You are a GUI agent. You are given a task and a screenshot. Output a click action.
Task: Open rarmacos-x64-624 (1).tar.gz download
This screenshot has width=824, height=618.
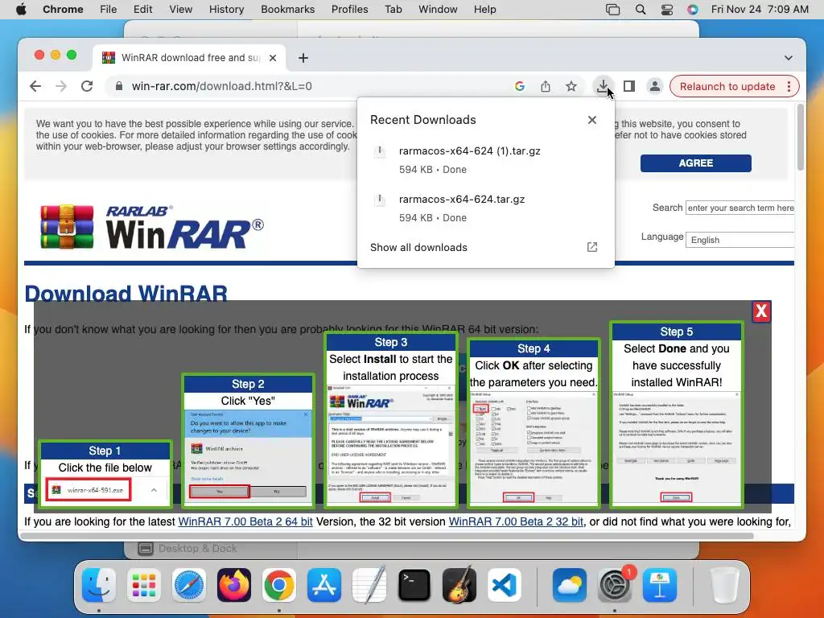pos(485,160)
